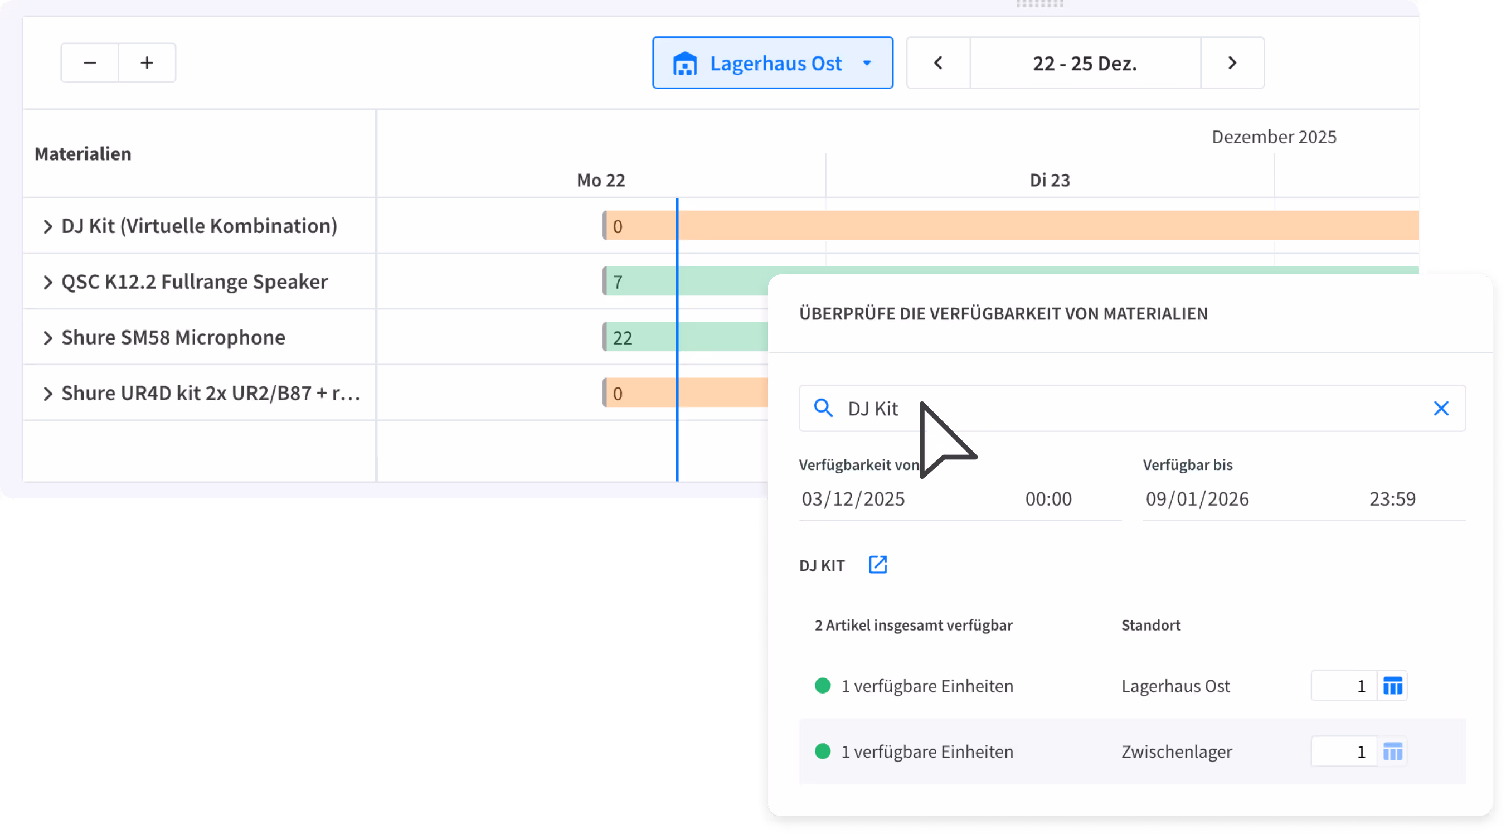Open the Lagerhaus Ost warehouse dropdown
The image size is (1506, 834).
(x=773, y=62)
